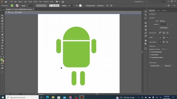Open the Window menu

(x=46, y=2)
